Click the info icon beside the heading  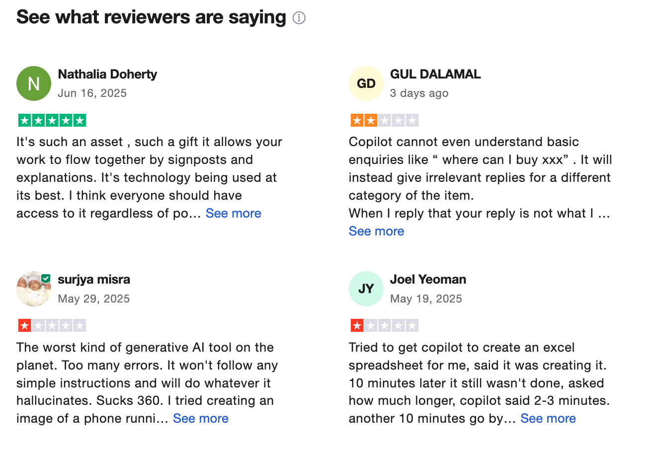(x=299, y=18)
